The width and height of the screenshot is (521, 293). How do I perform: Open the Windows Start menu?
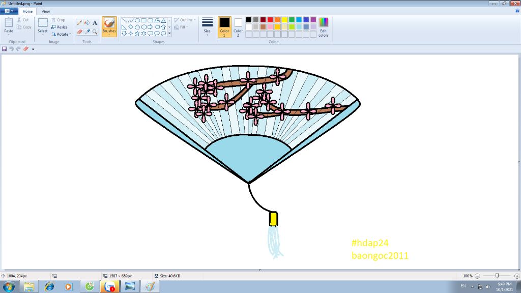[x=9, y=286]
